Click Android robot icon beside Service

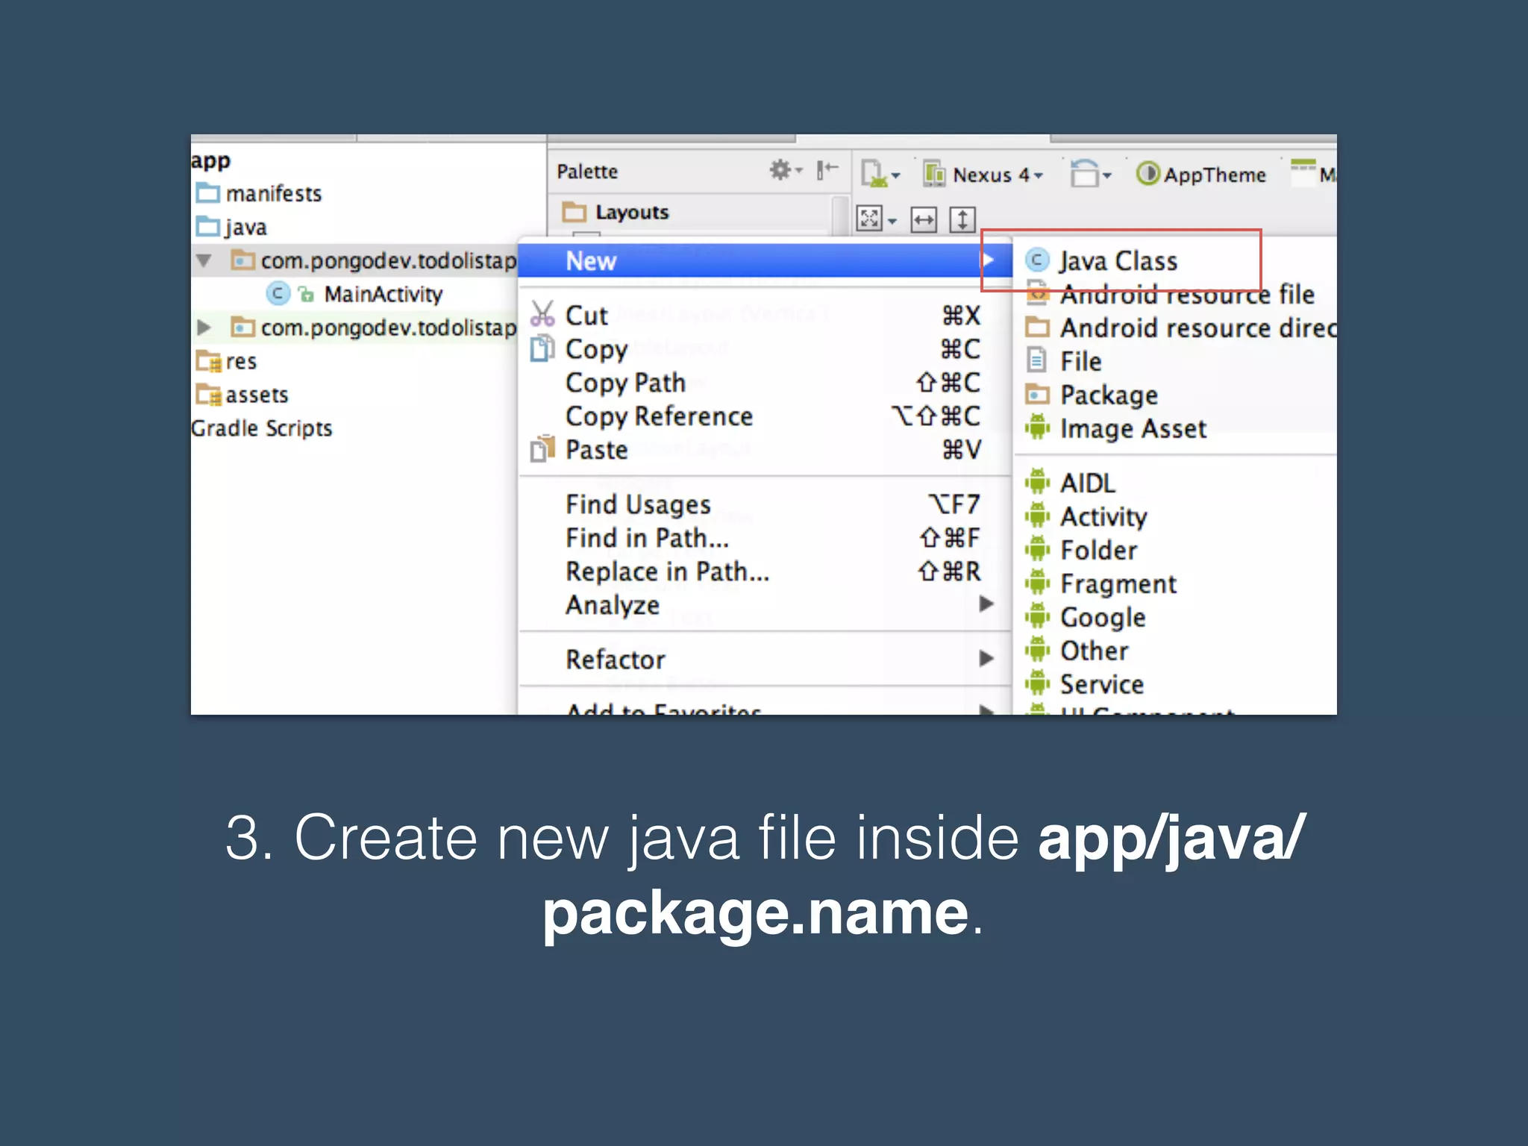pyautogui.click(x=1037, y=683)
